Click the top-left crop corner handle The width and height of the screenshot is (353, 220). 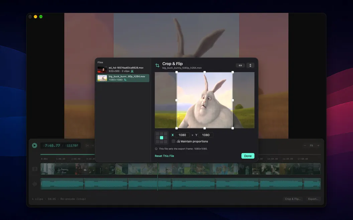[176, 72]
